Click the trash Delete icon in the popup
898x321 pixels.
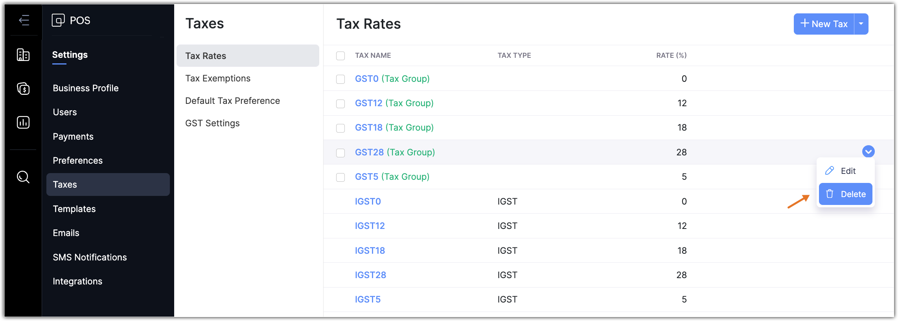[x=830, y=194]
